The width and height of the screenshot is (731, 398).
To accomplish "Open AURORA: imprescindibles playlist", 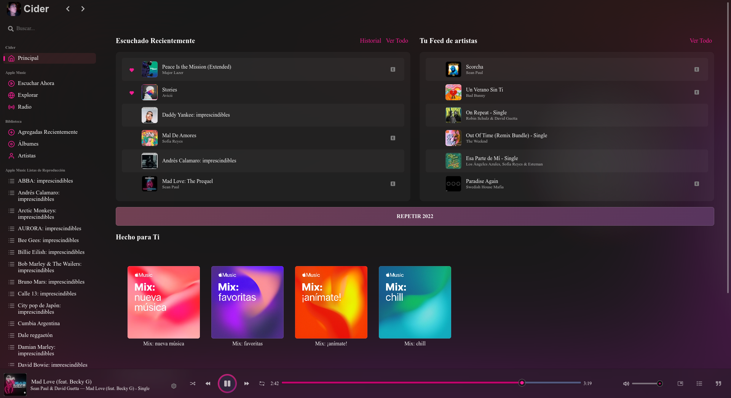I will tap(49, 228).
